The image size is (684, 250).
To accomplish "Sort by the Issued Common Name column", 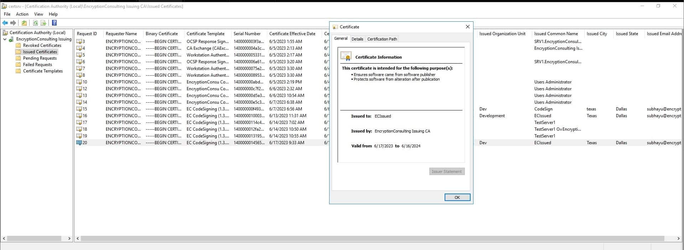I will tap(556, 34).
